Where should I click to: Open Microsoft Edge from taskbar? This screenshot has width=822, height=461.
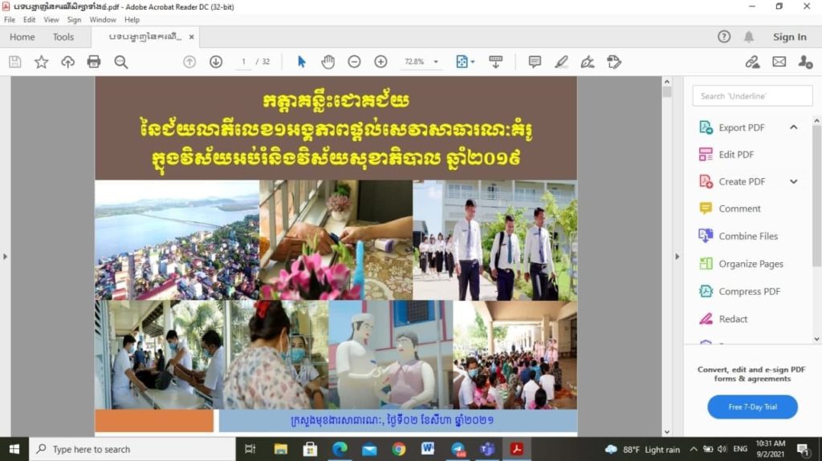tap(340, 449)
